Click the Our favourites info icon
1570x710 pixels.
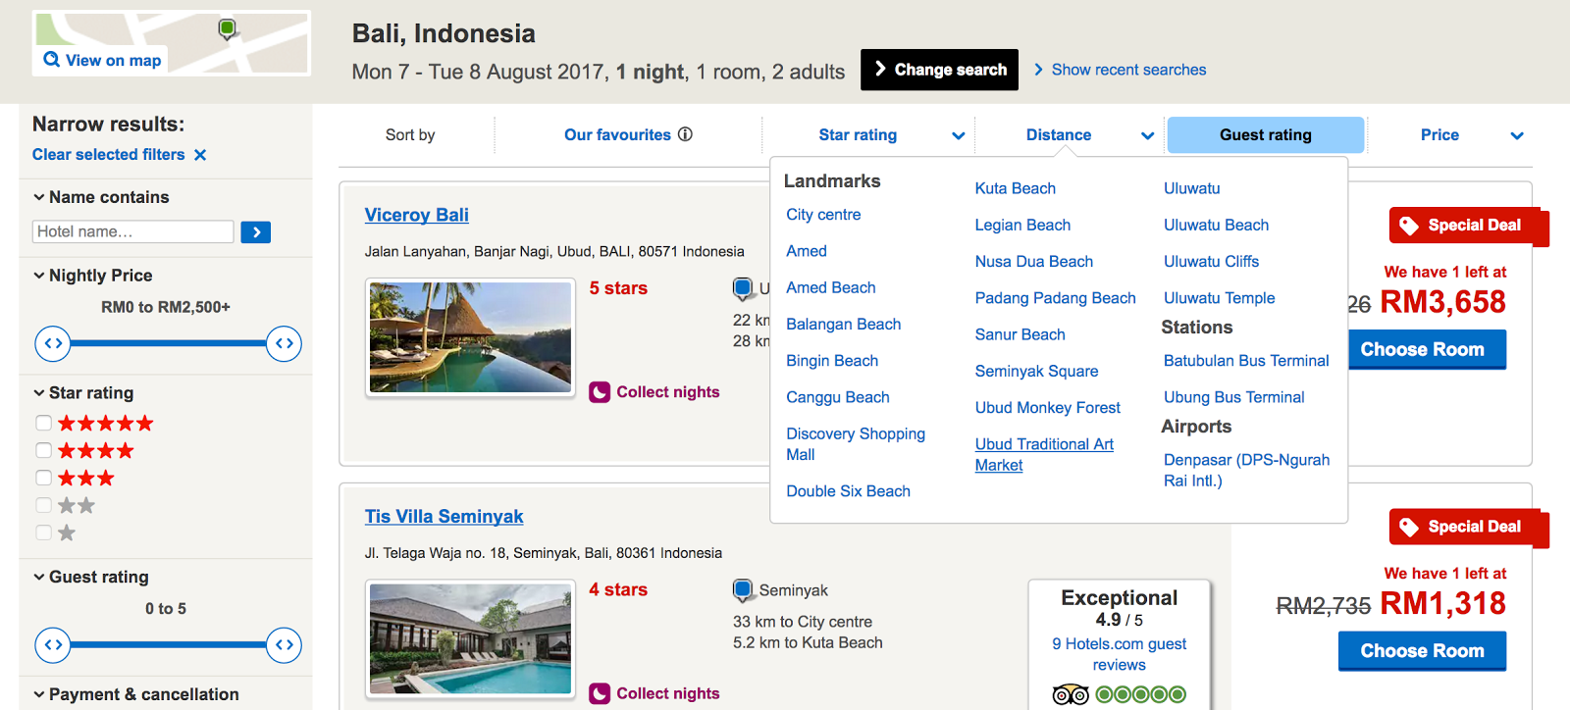[685, 134]
